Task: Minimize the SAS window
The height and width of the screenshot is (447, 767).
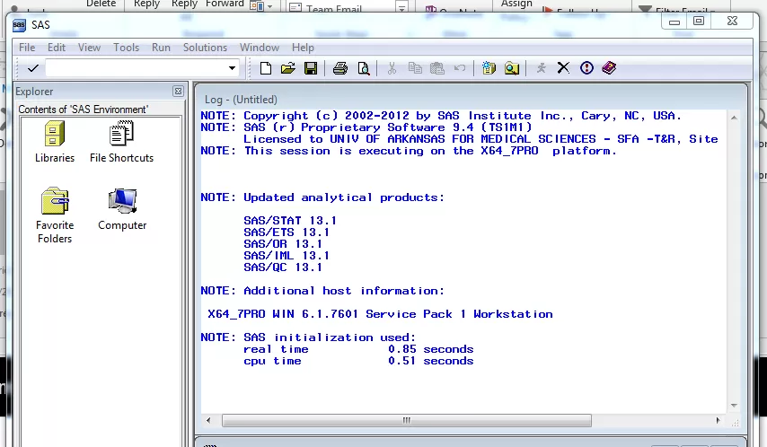Action: [674, 21]
